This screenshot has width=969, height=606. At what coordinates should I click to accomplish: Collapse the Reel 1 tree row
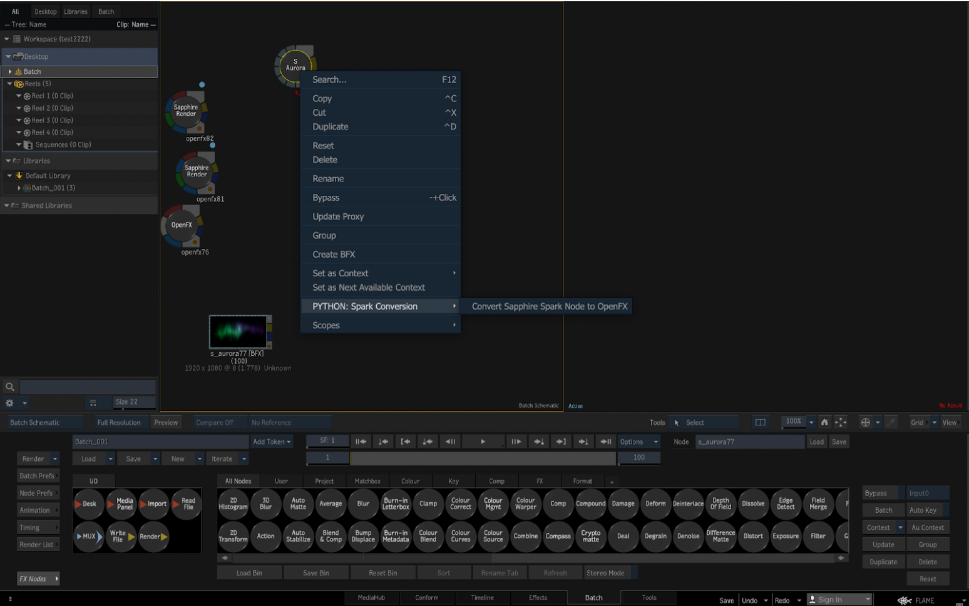(19, 96)
